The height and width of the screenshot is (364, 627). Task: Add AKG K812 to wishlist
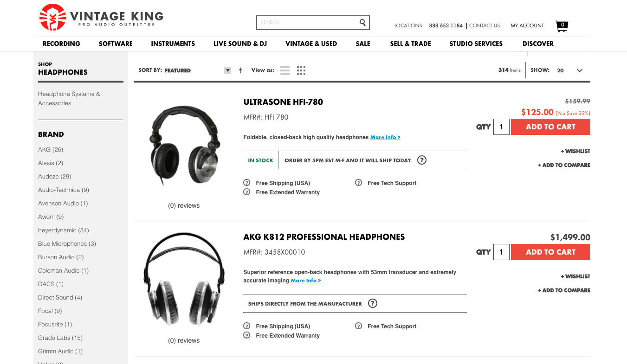pyautogui.click(x=575, y=276)
